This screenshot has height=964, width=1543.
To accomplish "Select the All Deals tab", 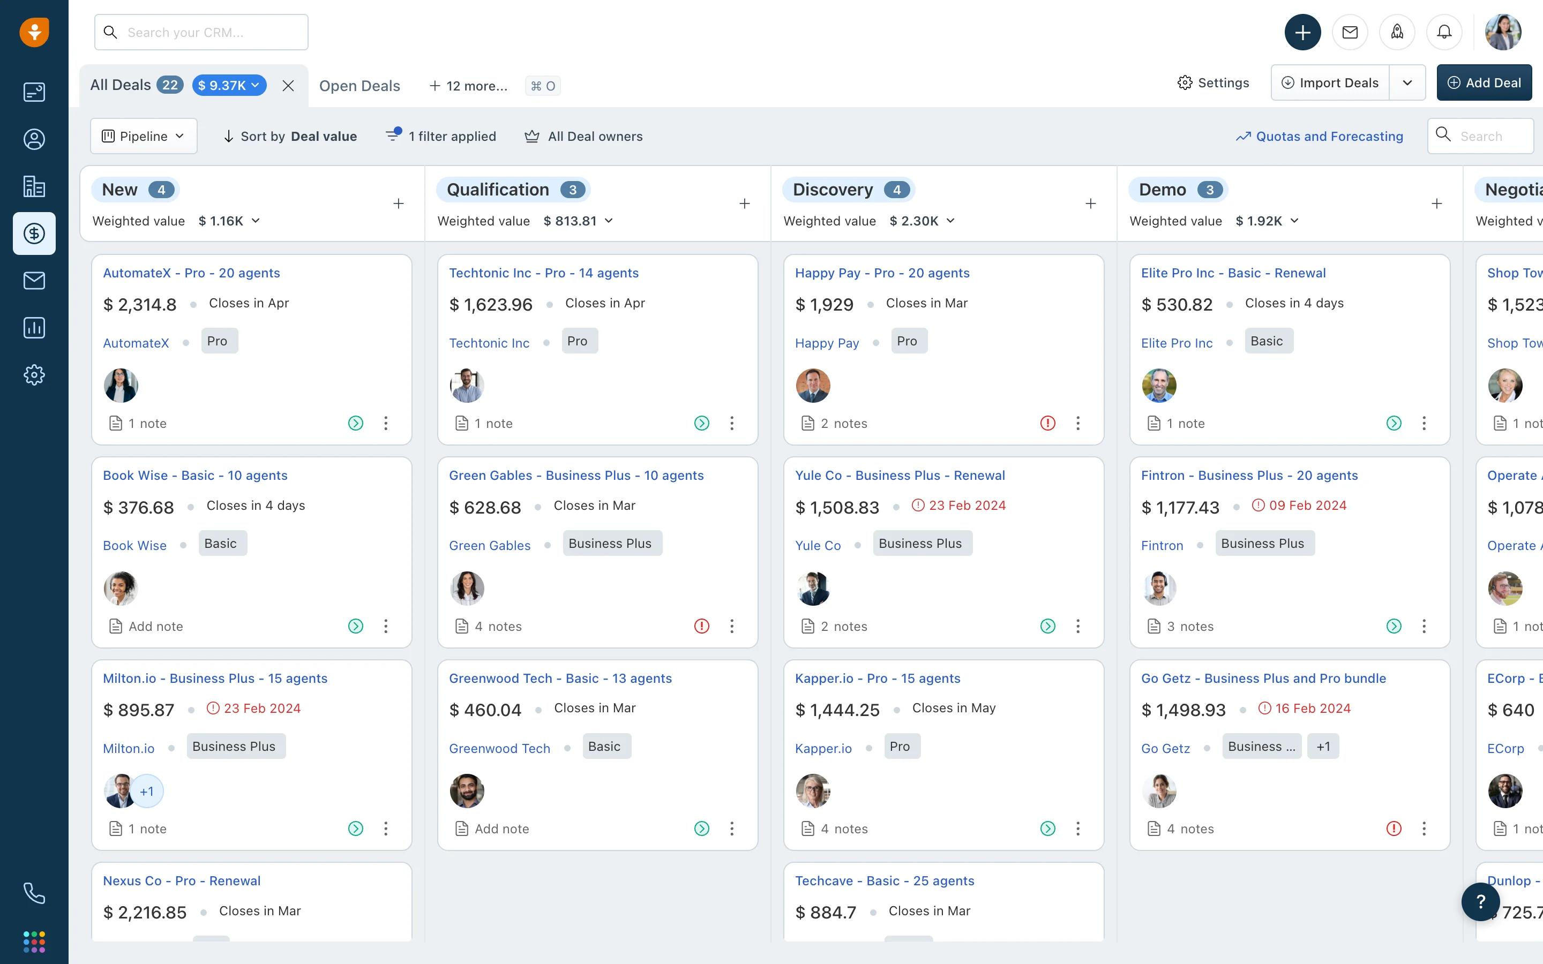I will [121, 85].
